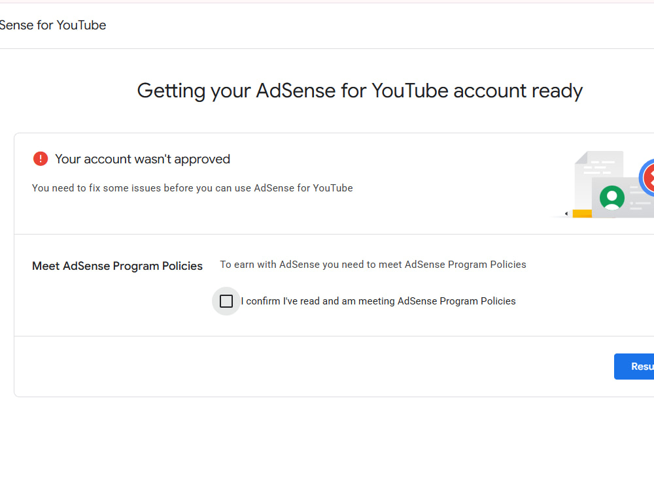Tick the confirm AdSense Program Policies checkbox
Viewport: 654px width, 490px height.
(x=226, y=301)
